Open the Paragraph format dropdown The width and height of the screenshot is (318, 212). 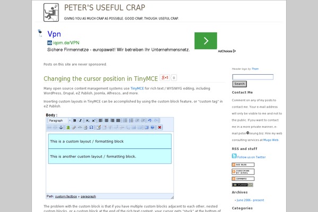click(59, 120)
